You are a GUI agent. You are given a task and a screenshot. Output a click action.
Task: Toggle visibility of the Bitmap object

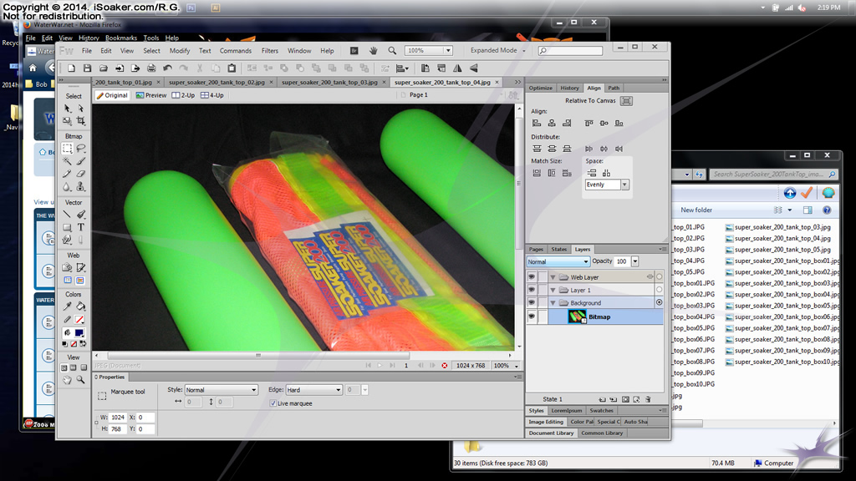click(x=531, y=316)
